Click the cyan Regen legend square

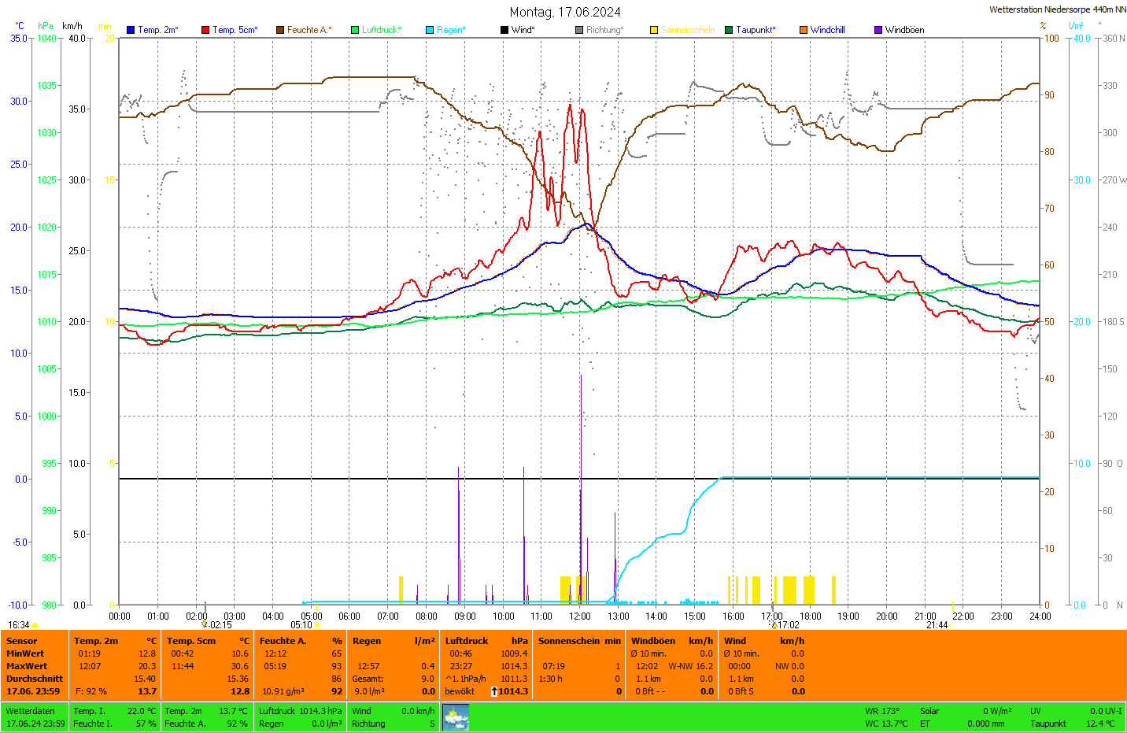point(430,30)
